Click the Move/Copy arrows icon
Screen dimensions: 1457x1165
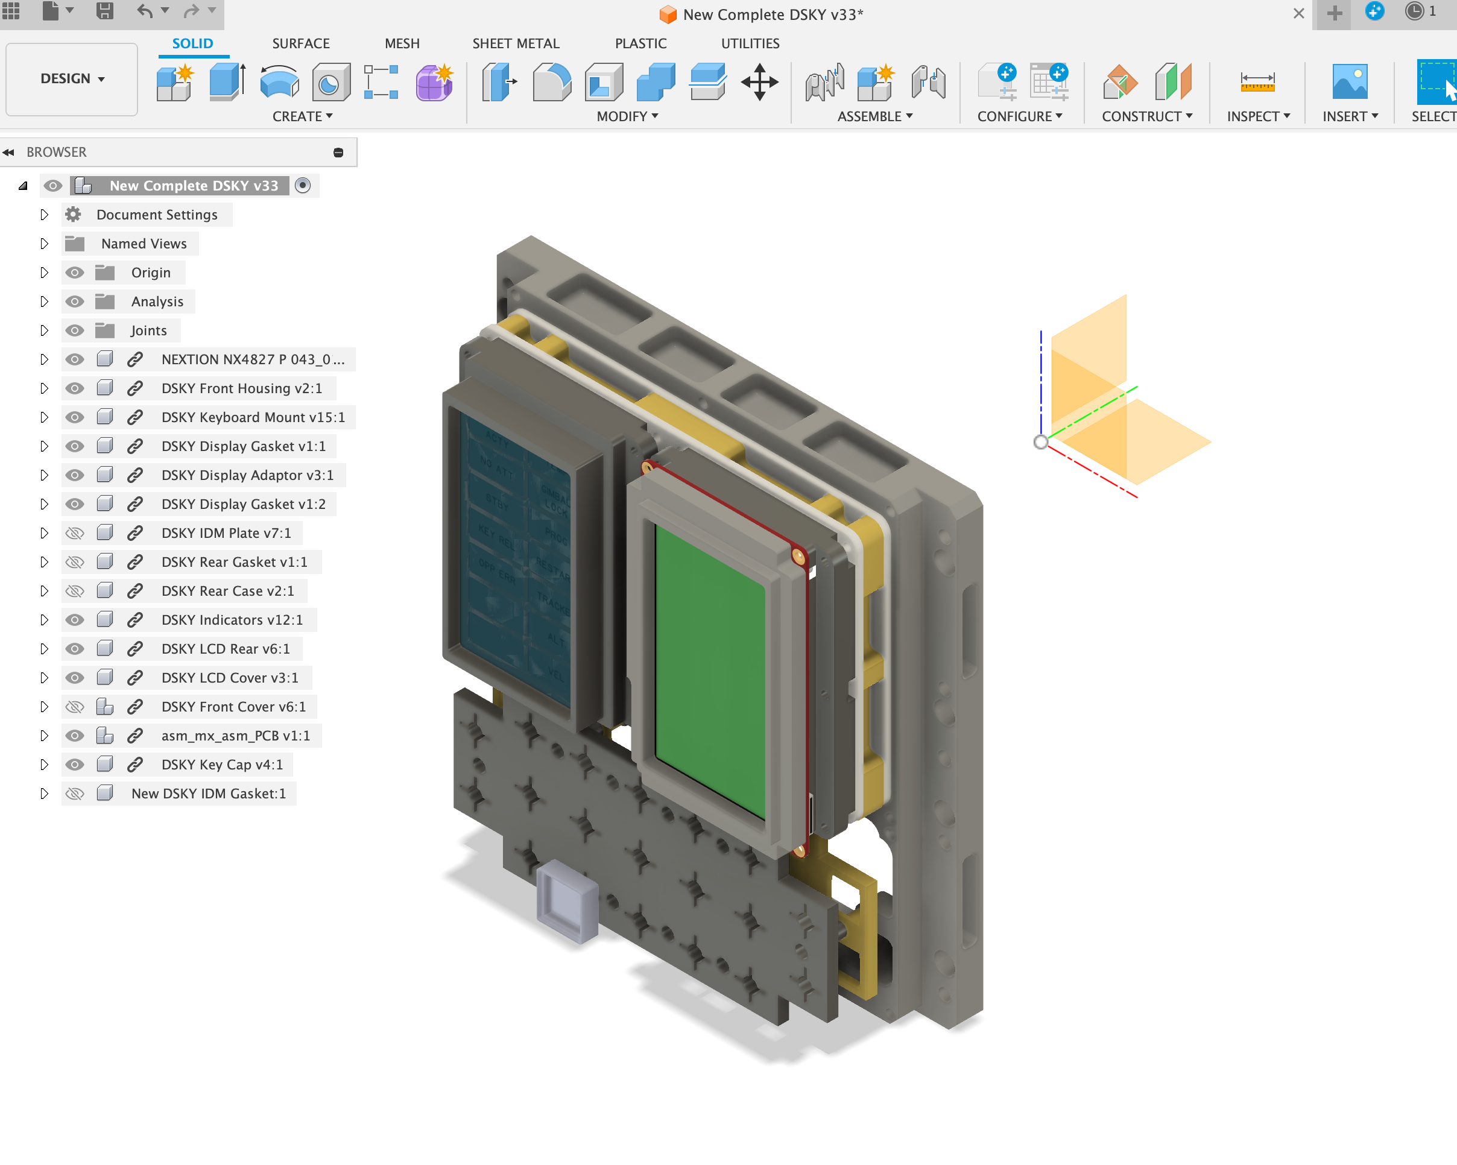(x=759, y=82)
